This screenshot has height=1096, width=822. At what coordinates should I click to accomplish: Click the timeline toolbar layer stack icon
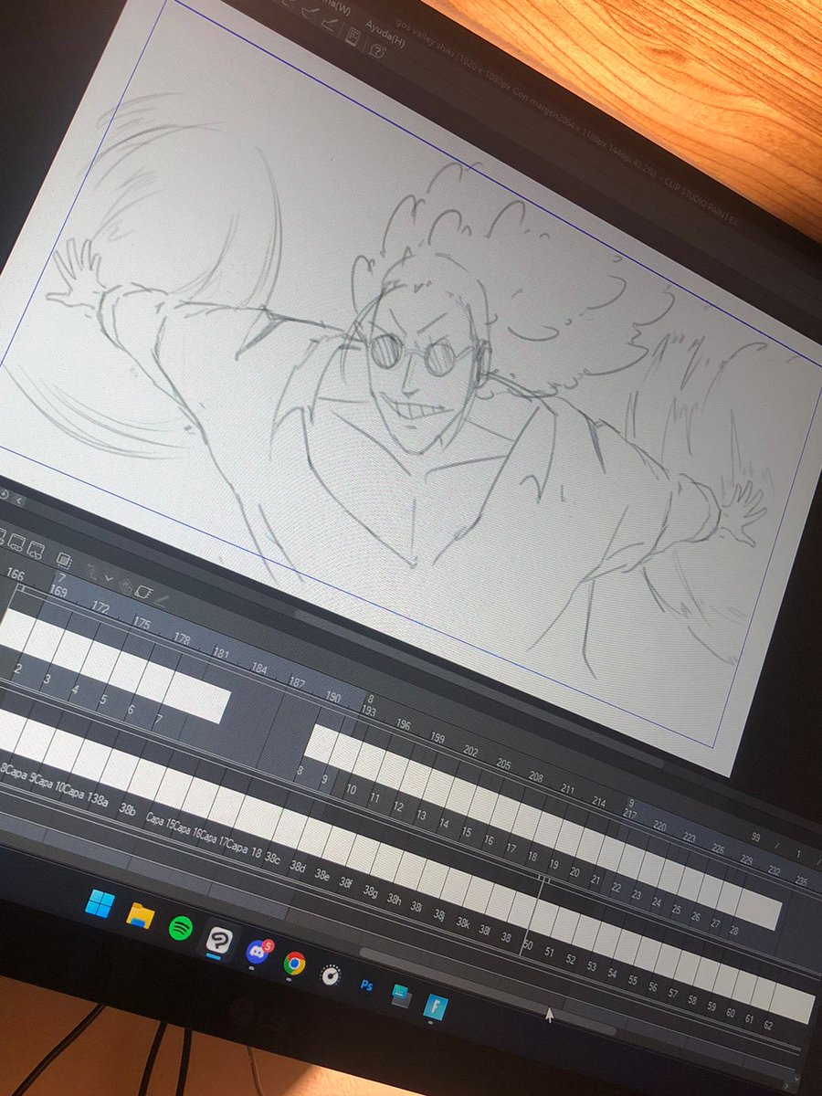(x=64, y=561)
